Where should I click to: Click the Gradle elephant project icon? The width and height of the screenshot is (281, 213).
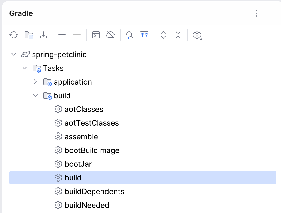coord(25,54)
